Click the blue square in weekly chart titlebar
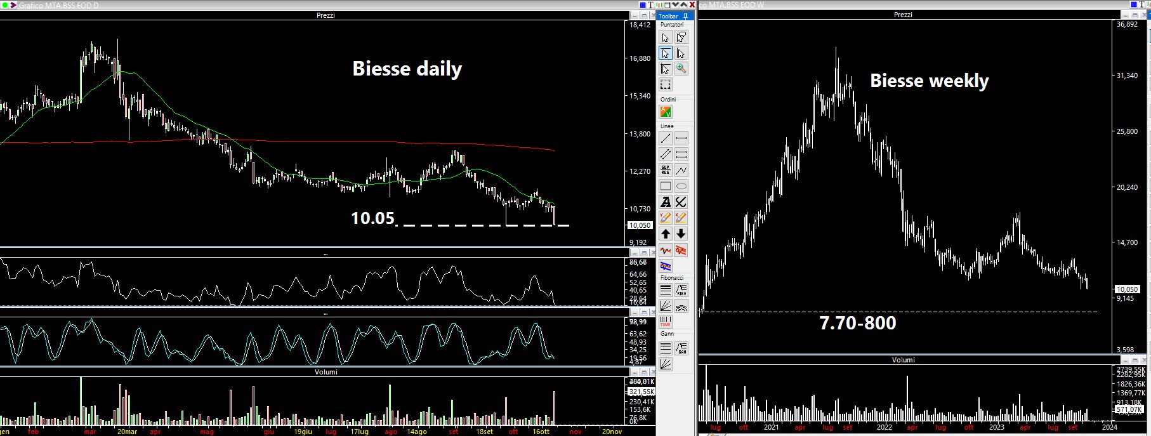This screenshot has width=1151, height=436. tap(1135, 5)
